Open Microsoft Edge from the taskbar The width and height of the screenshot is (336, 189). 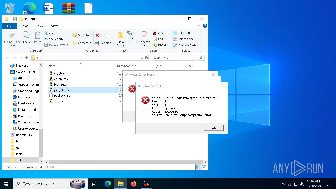[x=108, y=184]
